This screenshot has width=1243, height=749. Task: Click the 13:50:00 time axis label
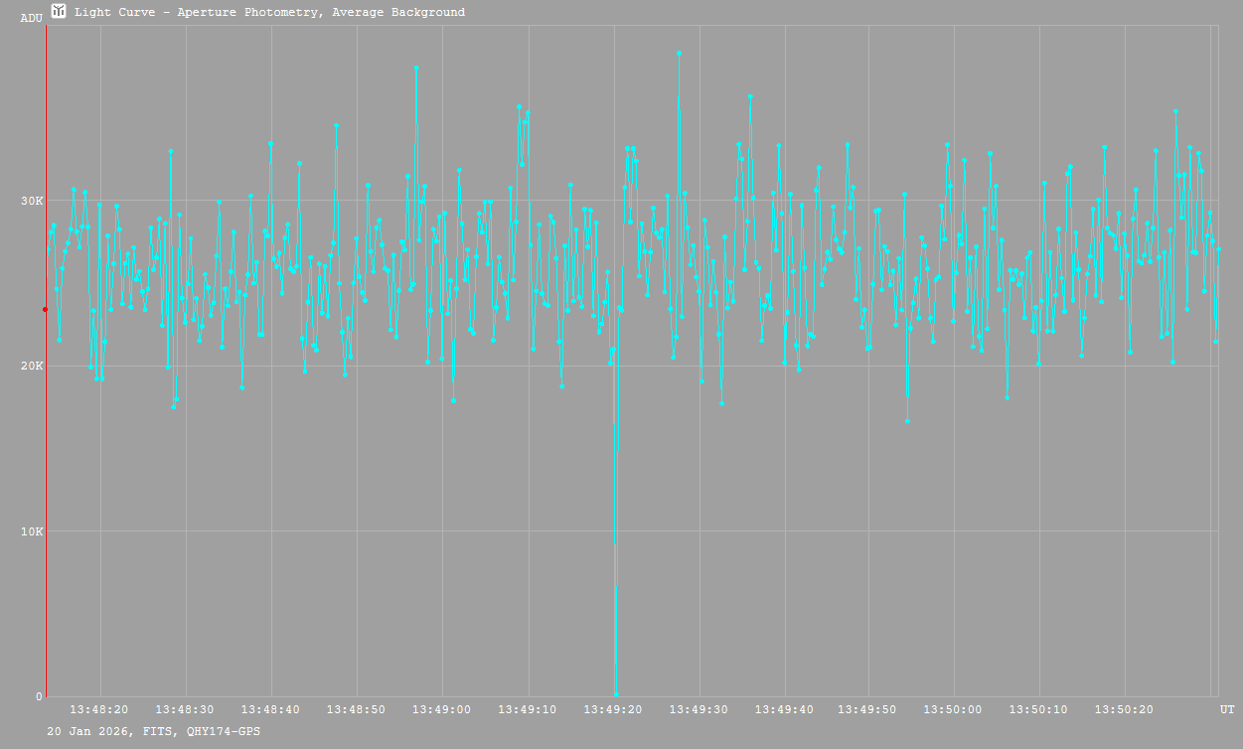pos(954,709)
